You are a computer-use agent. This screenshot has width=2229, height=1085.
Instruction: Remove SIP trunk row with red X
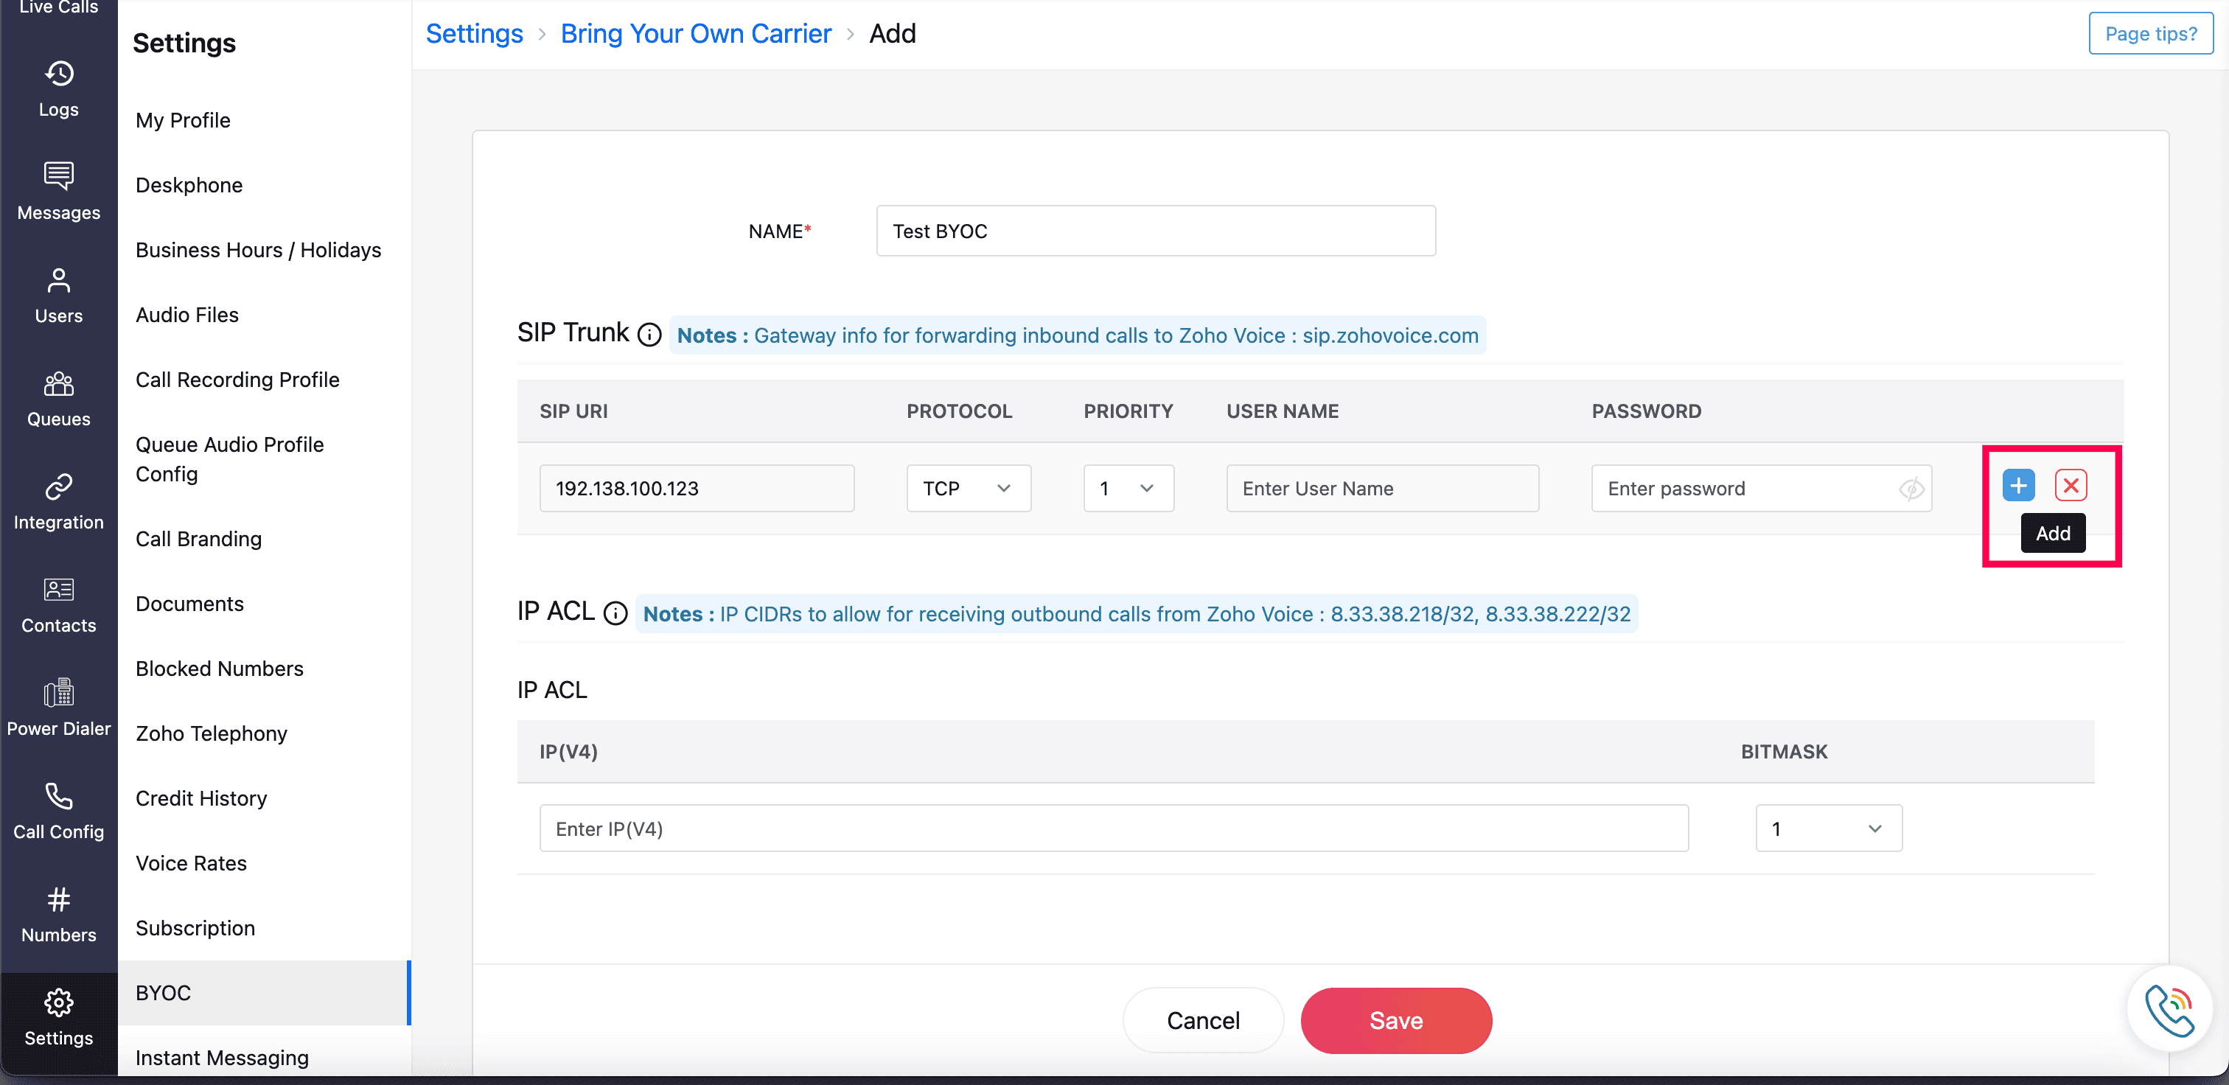pos(2071,486)
